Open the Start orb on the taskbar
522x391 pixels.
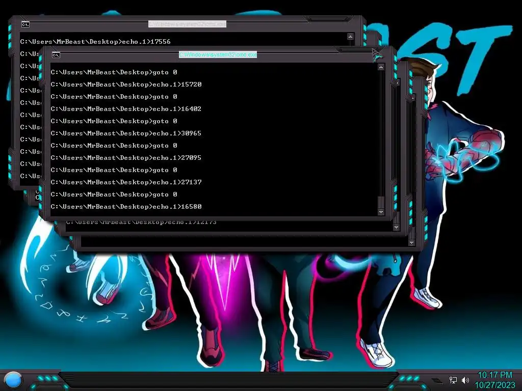pos(13,381)
